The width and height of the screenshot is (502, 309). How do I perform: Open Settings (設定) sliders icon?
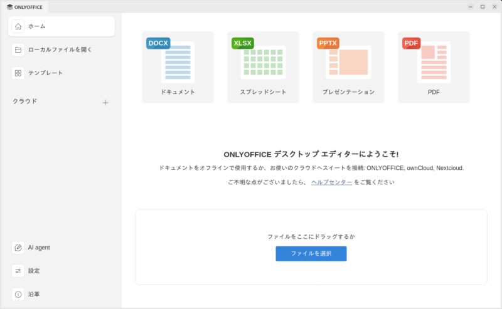coord(18,271)
